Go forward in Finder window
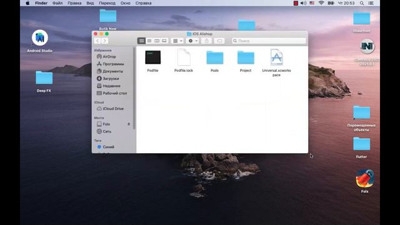 coord(104,41)
